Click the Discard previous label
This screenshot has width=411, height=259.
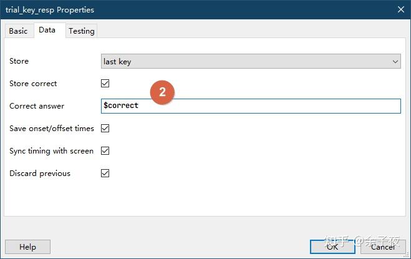[40, 173]
